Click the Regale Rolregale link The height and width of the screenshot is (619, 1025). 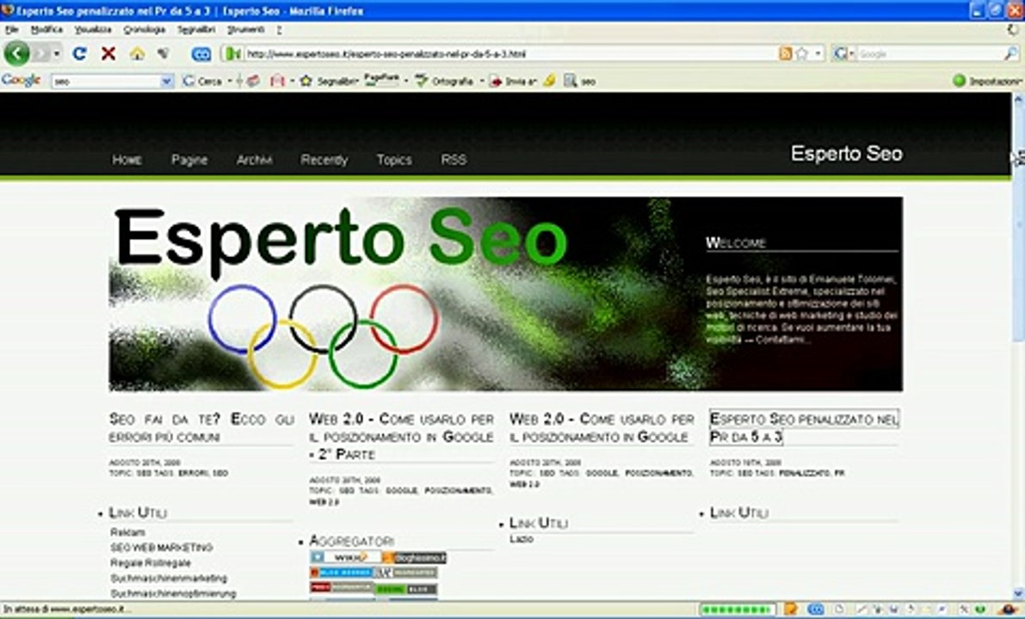click(x=151, y=563)
